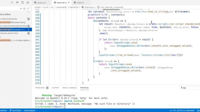The height and width of the screenshot is (112, 200).
Task: Click the symbol cube icon in breadcrumb
Action: (98, 7)
